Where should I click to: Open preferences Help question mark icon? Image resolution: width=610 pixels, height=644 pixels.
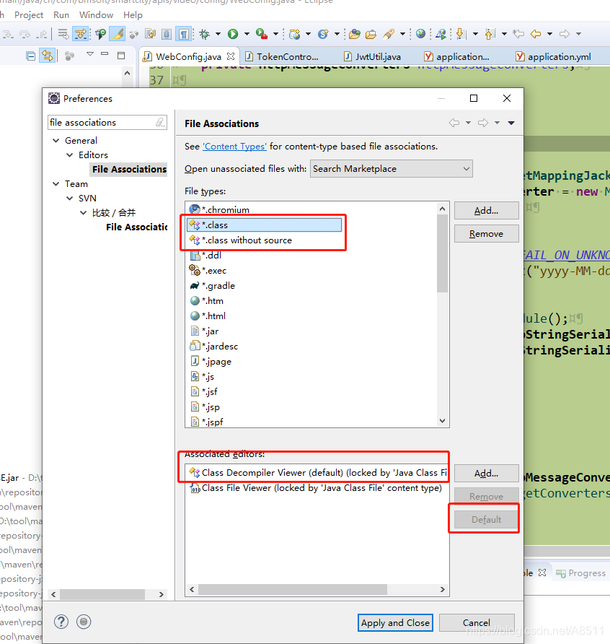[x=61, y=622]
